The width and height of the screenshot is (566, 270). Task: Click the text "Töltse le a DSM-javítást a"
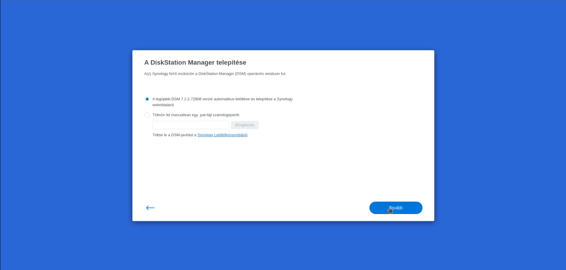tap(174, 135)
